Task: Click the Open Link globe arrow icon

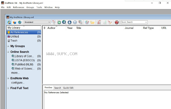Action: pyautogui.click(x=87, y=22)
